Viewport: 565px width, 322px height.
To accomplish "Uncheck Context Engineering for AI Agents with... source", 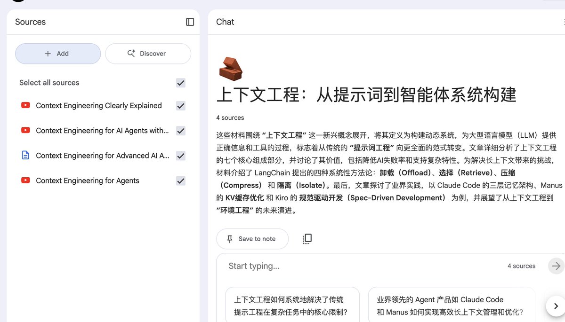I will (x=181, y=131).
